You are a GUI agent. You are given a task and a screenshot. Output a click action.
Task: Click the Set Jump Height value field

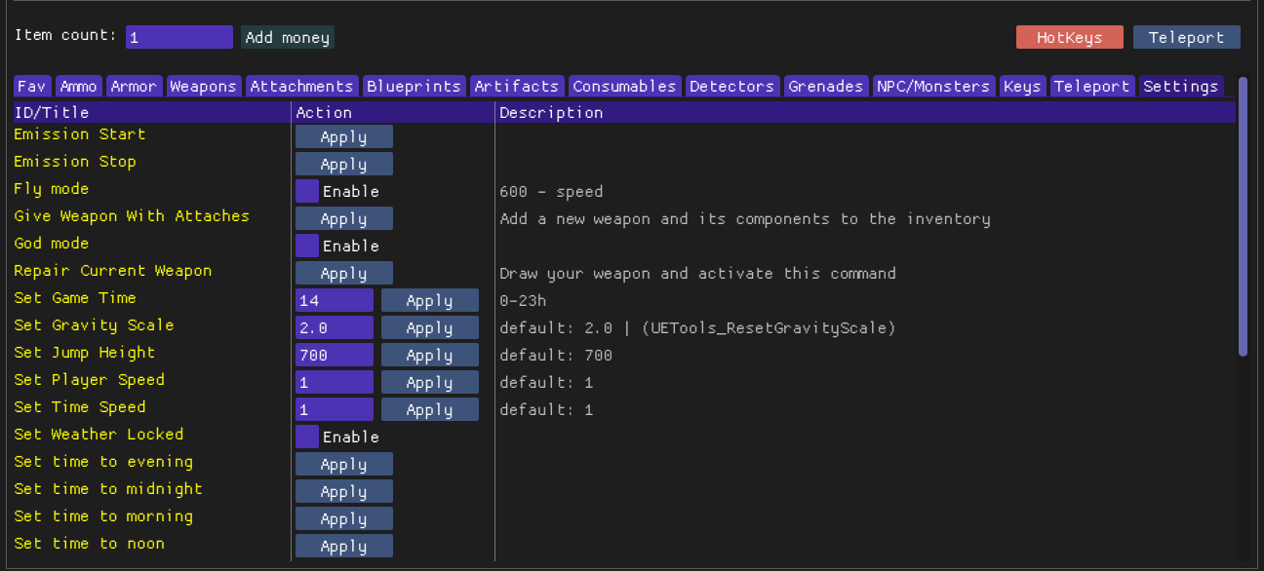[334, 355]
